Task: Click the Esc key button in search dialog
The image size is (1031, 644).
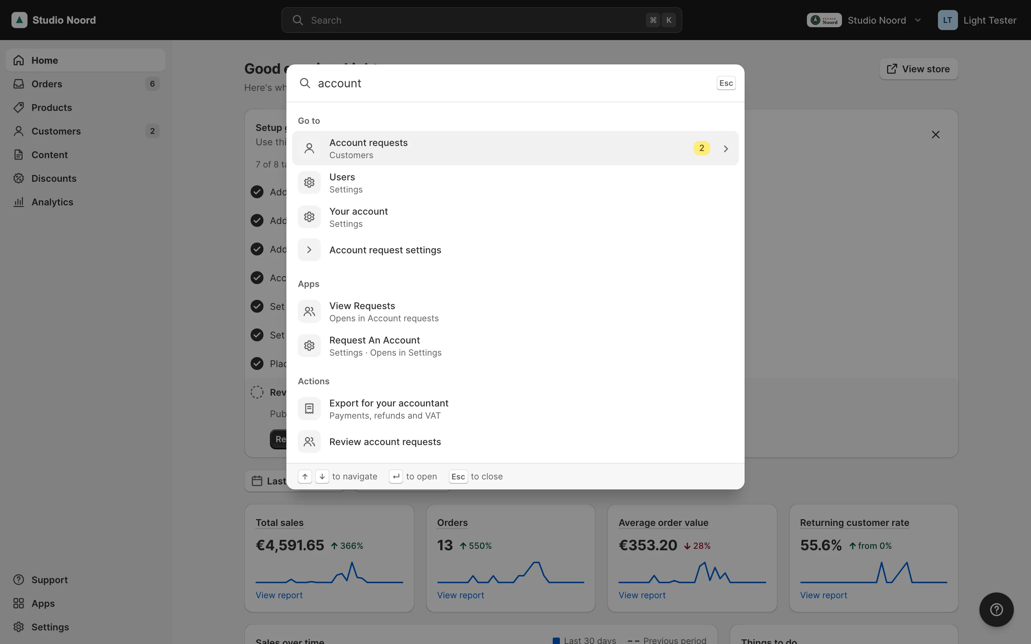Action: tap(726, 83)
